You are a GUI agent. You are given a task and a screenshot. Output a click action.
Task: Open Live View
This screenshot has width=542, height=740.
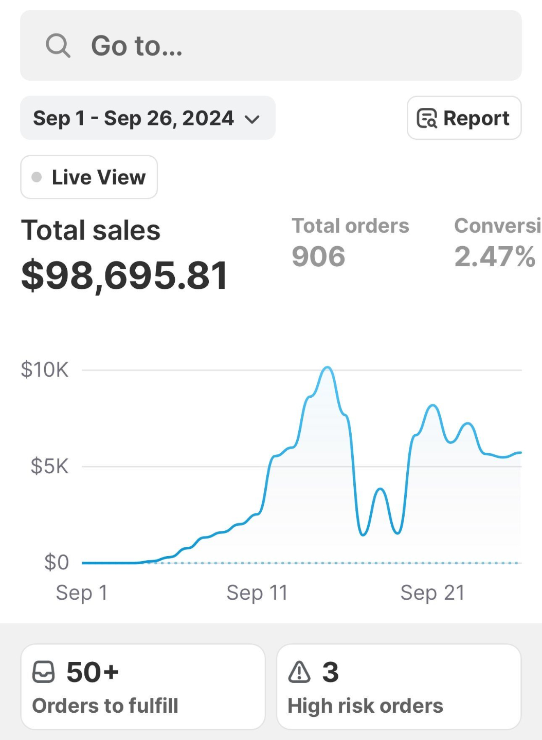coord(89,177)
